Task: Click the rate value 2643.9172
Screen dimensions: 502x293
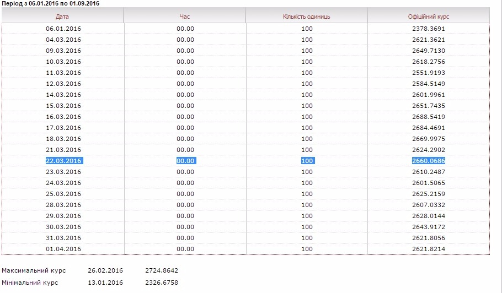Action: tap(428, 227)
